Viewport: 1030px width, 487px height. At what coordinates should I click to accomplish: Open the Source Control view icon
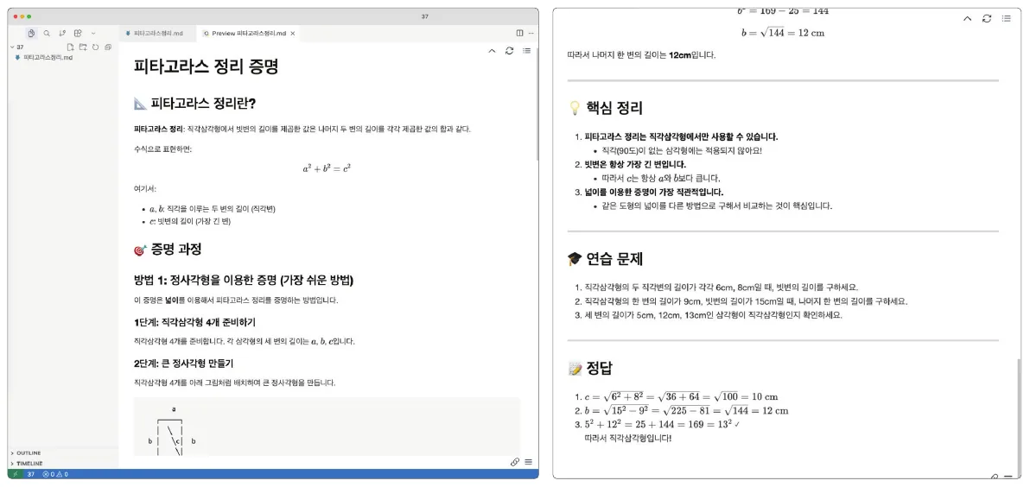tap(62, 33)
